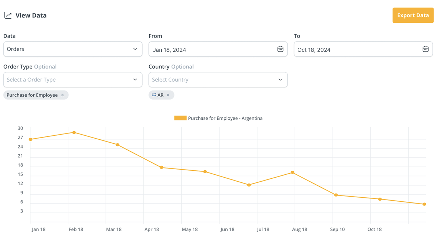The height and width of the screenshot is (236, 439).
Task: Click the data point peak near Aug 18
Action: [293, 173]
